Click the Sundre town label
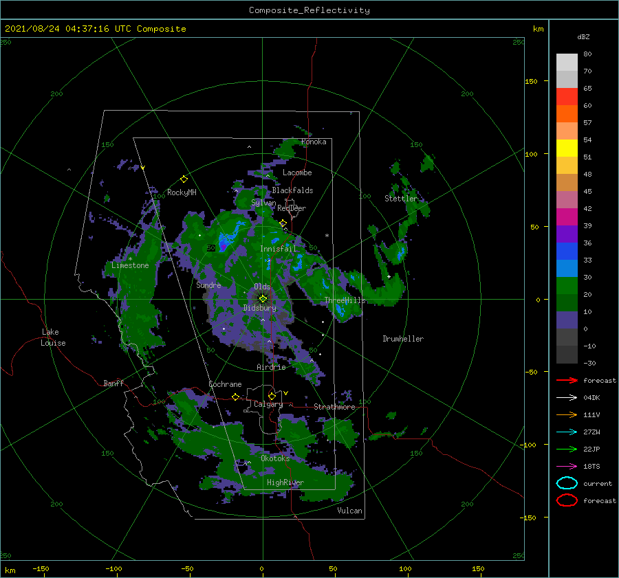This screenshot has height=578, width=619. click(x=208, y=285)
